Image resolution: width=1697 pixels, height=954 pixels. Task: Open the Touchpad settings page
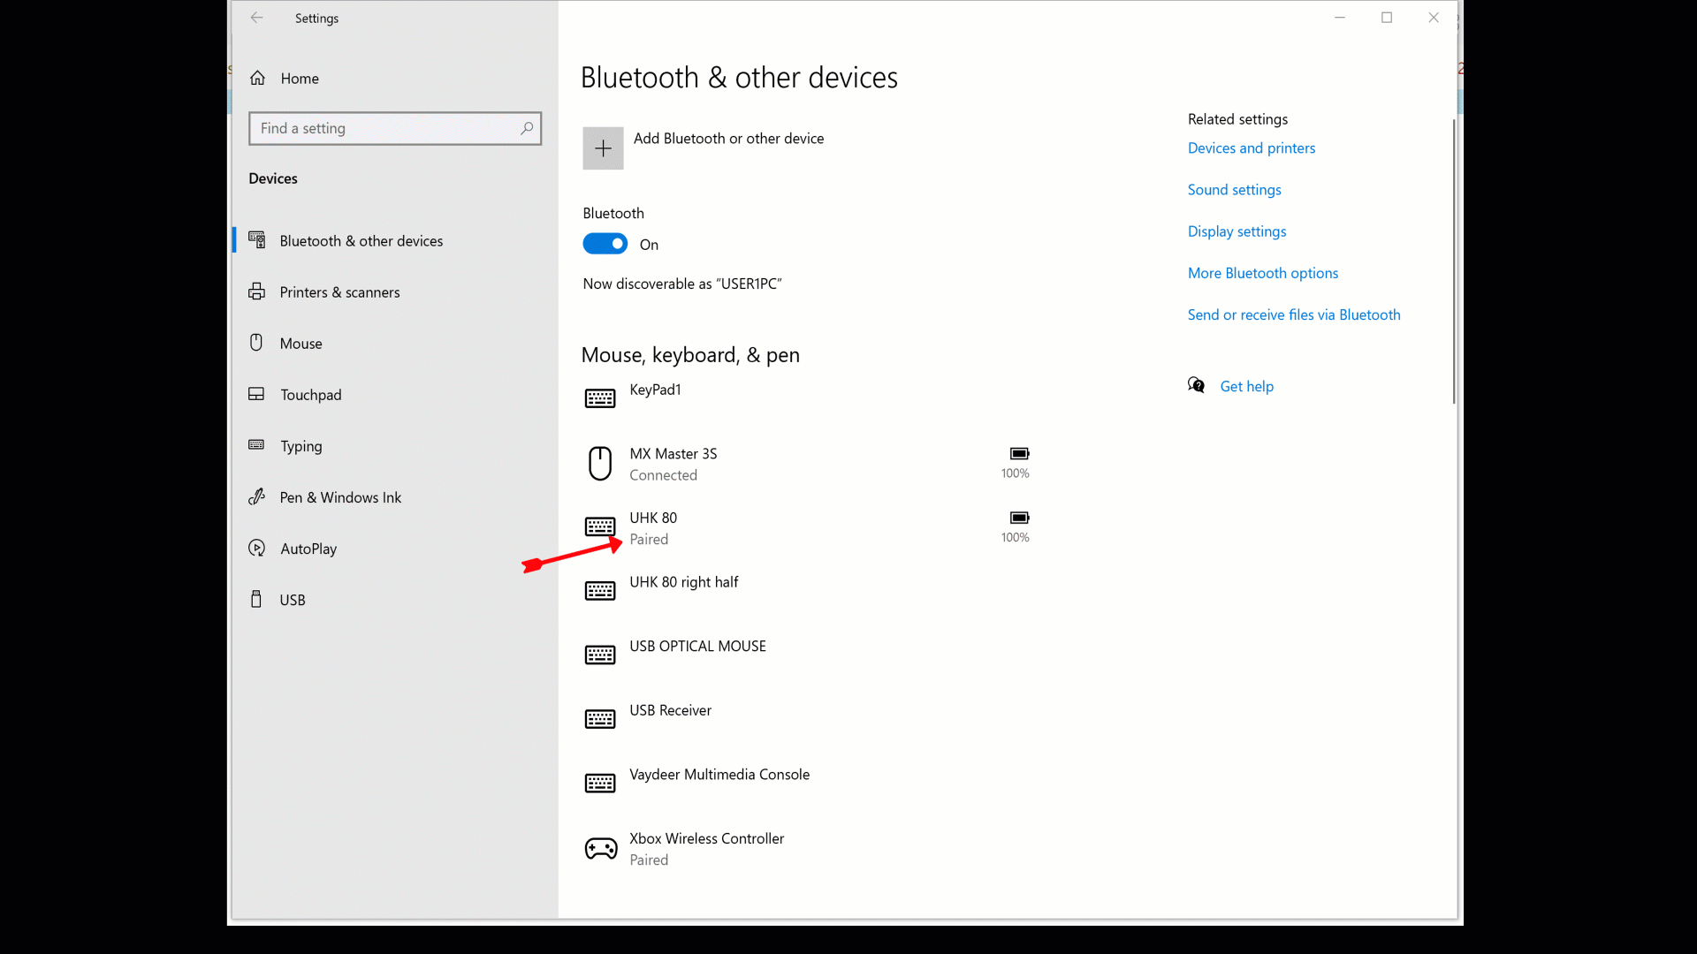pyautogui.click(x=310, y=395)
